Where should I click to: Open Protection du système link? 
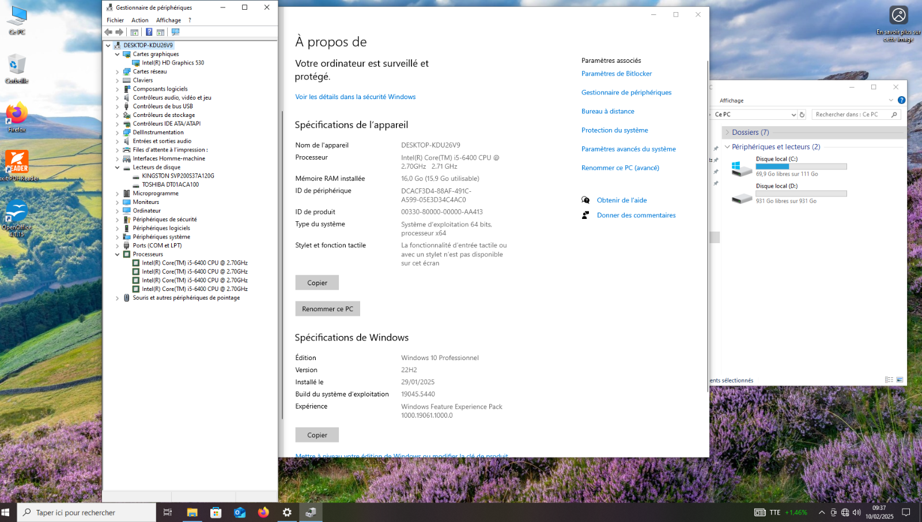[x=615, y=130]
